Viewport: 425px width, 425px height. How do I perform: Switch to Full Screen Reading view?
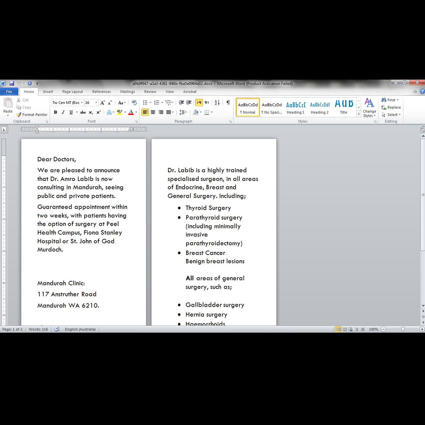pos(345,329)
